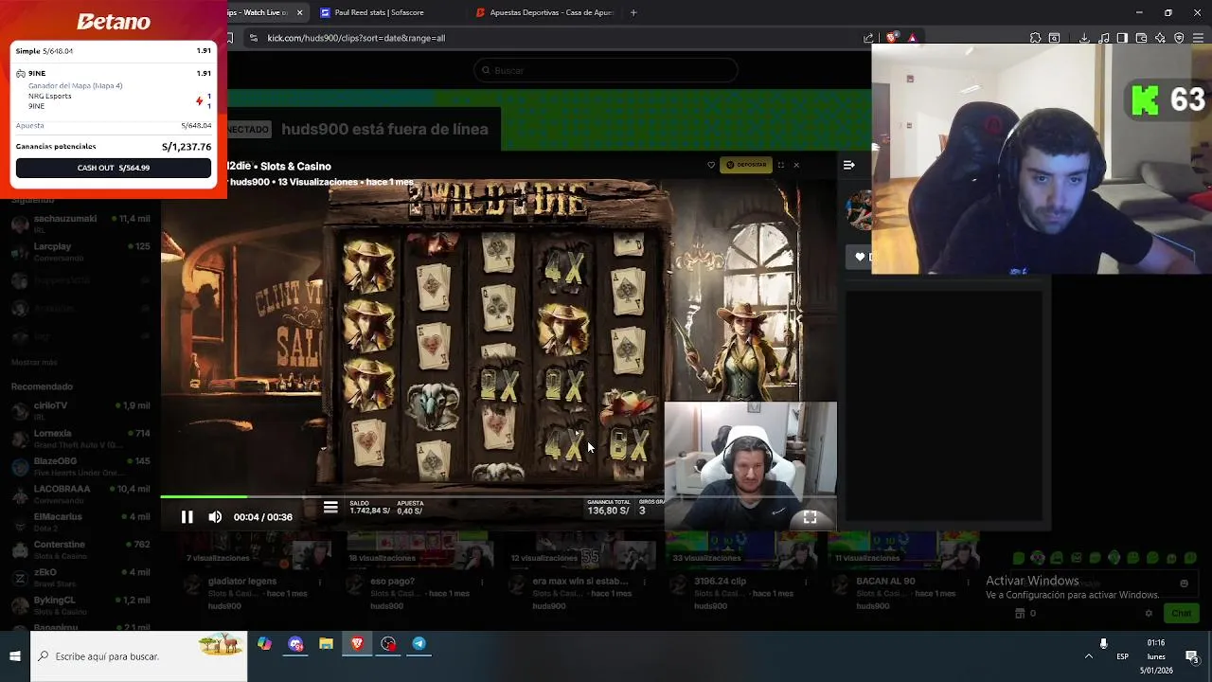
Task: Open the slot game hamburger menu
Action: tap(330, 508)
